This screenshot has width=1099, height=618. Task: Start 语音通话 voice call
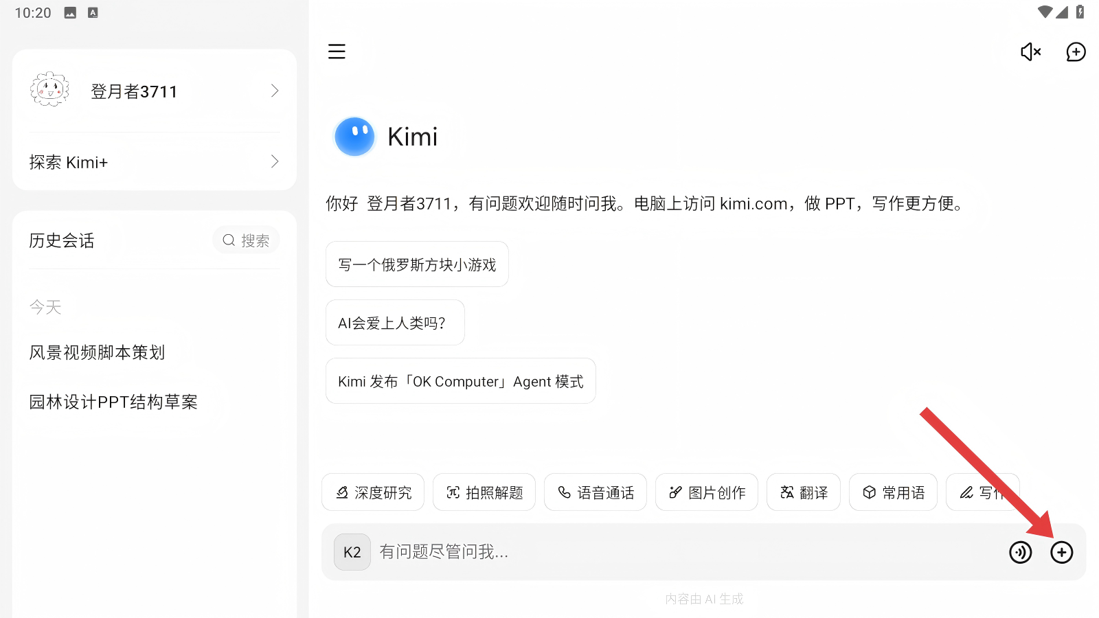coord(596,492)
